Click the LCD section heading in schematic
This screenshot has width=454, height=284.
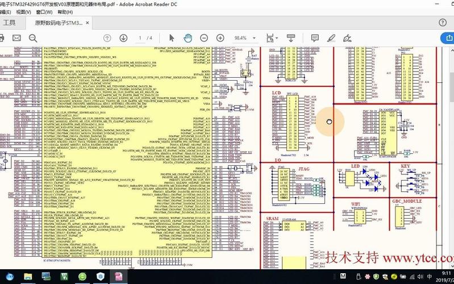click(277, 93)
